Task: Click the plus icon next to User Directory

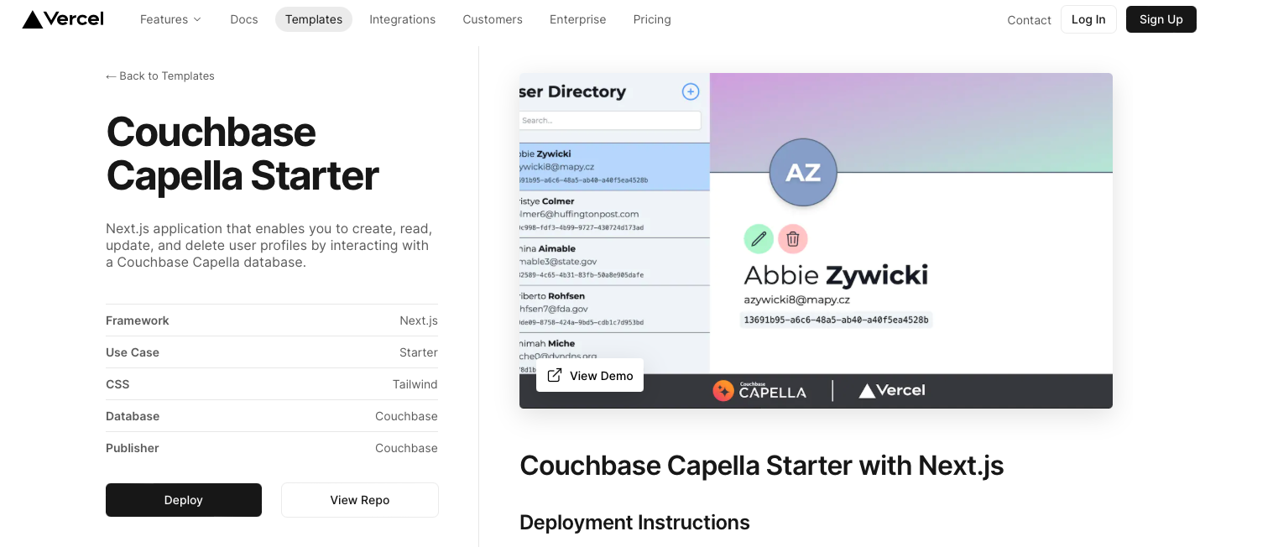Action: [x=690, y=91]
